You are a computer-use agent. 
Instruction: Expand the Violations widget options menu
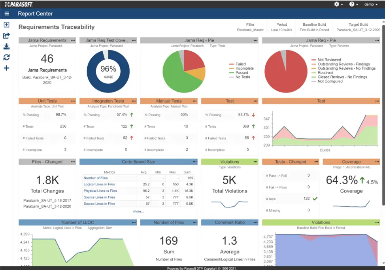[254, 162]
